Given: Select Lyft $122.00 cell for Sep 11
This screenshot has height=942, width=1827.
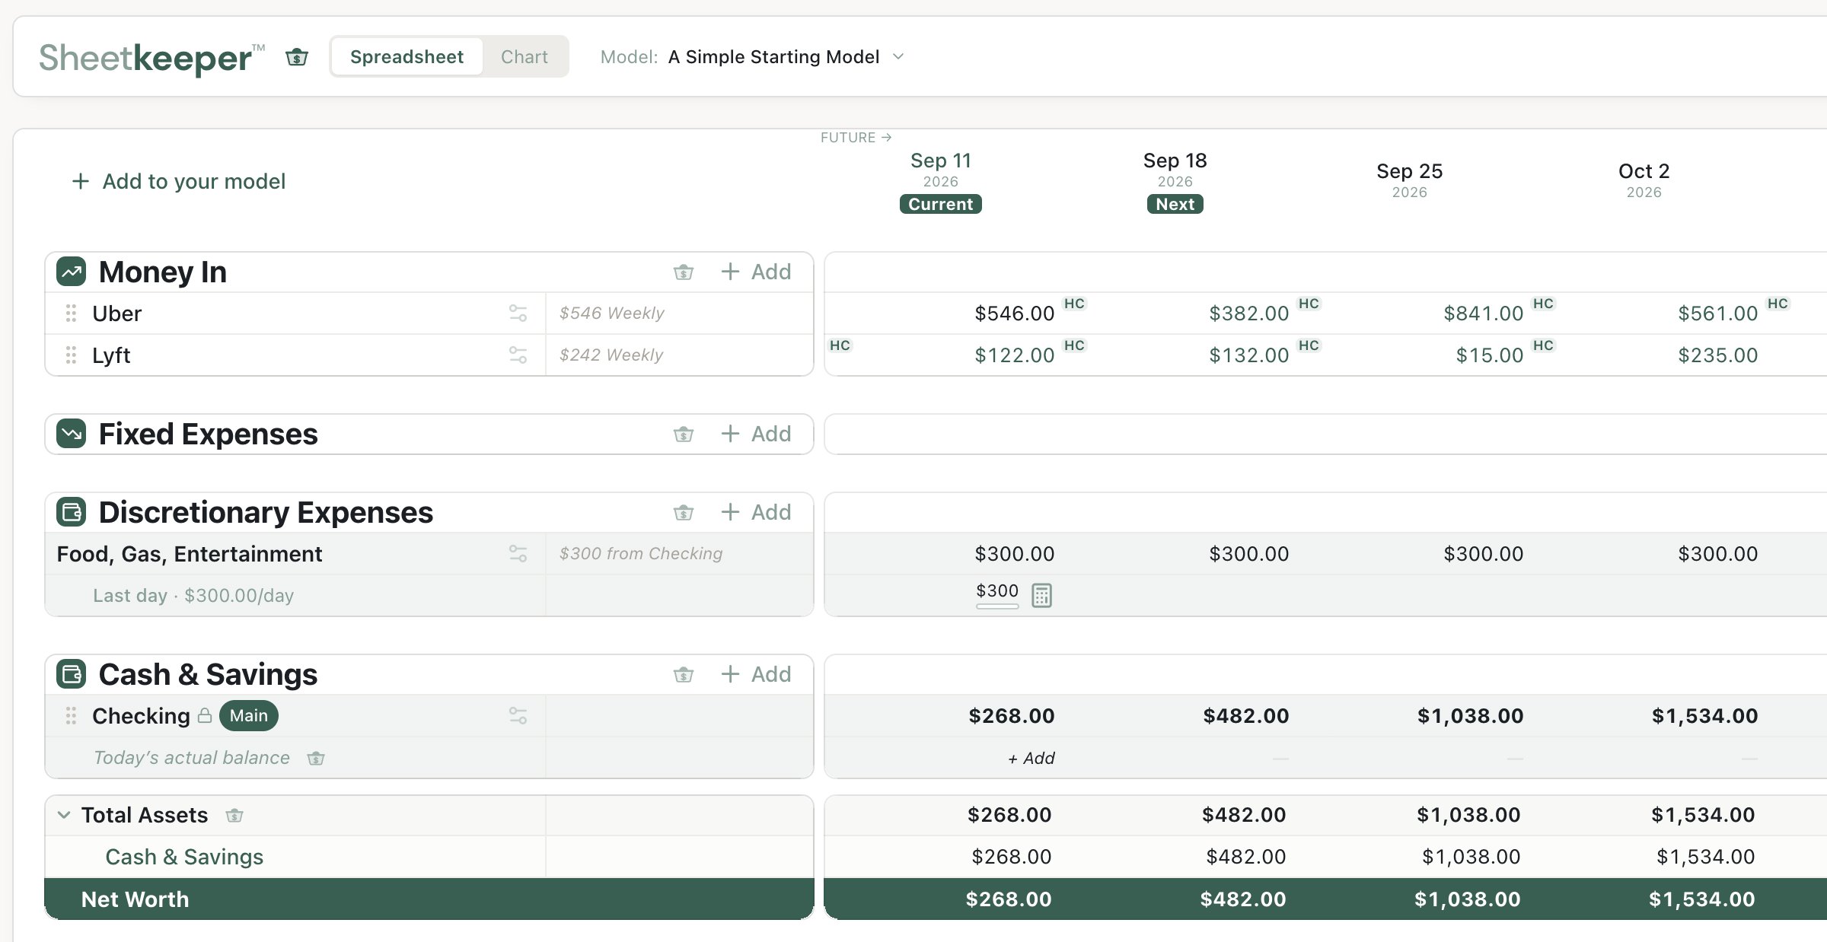Looking at the screenshot, I should coord(1015,355).
